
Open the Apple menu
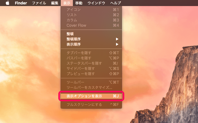click(x=8, y=3)
